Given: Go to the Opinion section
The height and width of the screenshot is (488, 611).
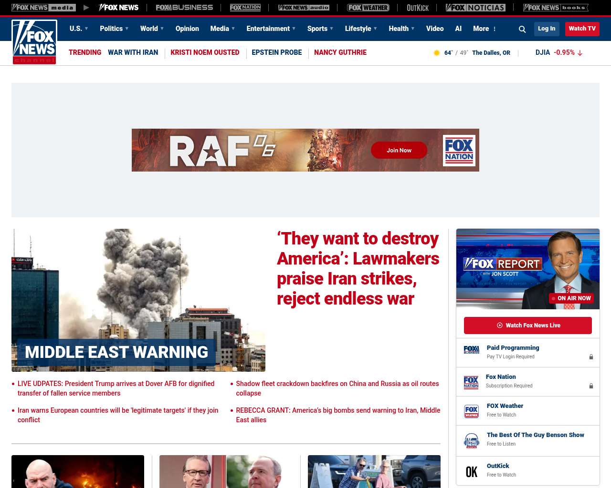Looking at the screenshot, I should click(x=187, y=29).
